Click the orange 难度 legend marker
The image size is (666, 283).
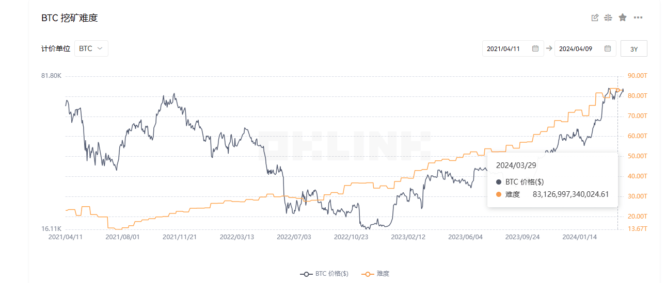click(x=368, y=274)
